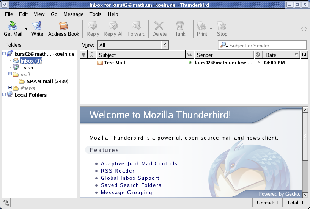Click the Reply toolbar icon

click(x=93, y=29)
